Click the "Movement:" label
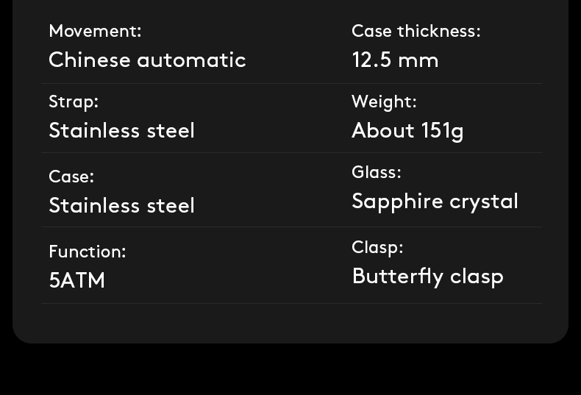This screenshot has width=581, height=395. click(x=95, y=31)
